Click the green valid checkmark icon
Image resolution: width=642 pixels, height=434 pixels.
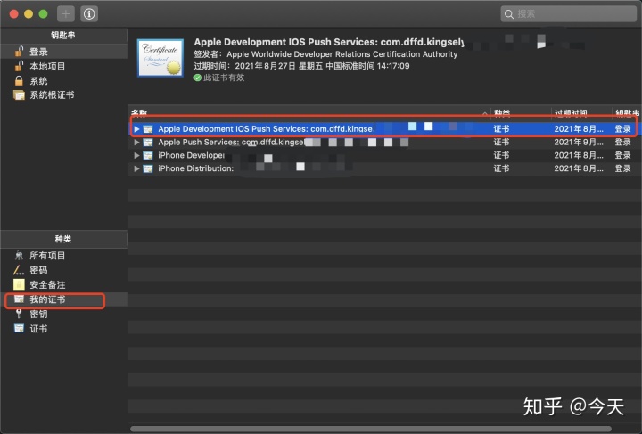coord(198,78)
